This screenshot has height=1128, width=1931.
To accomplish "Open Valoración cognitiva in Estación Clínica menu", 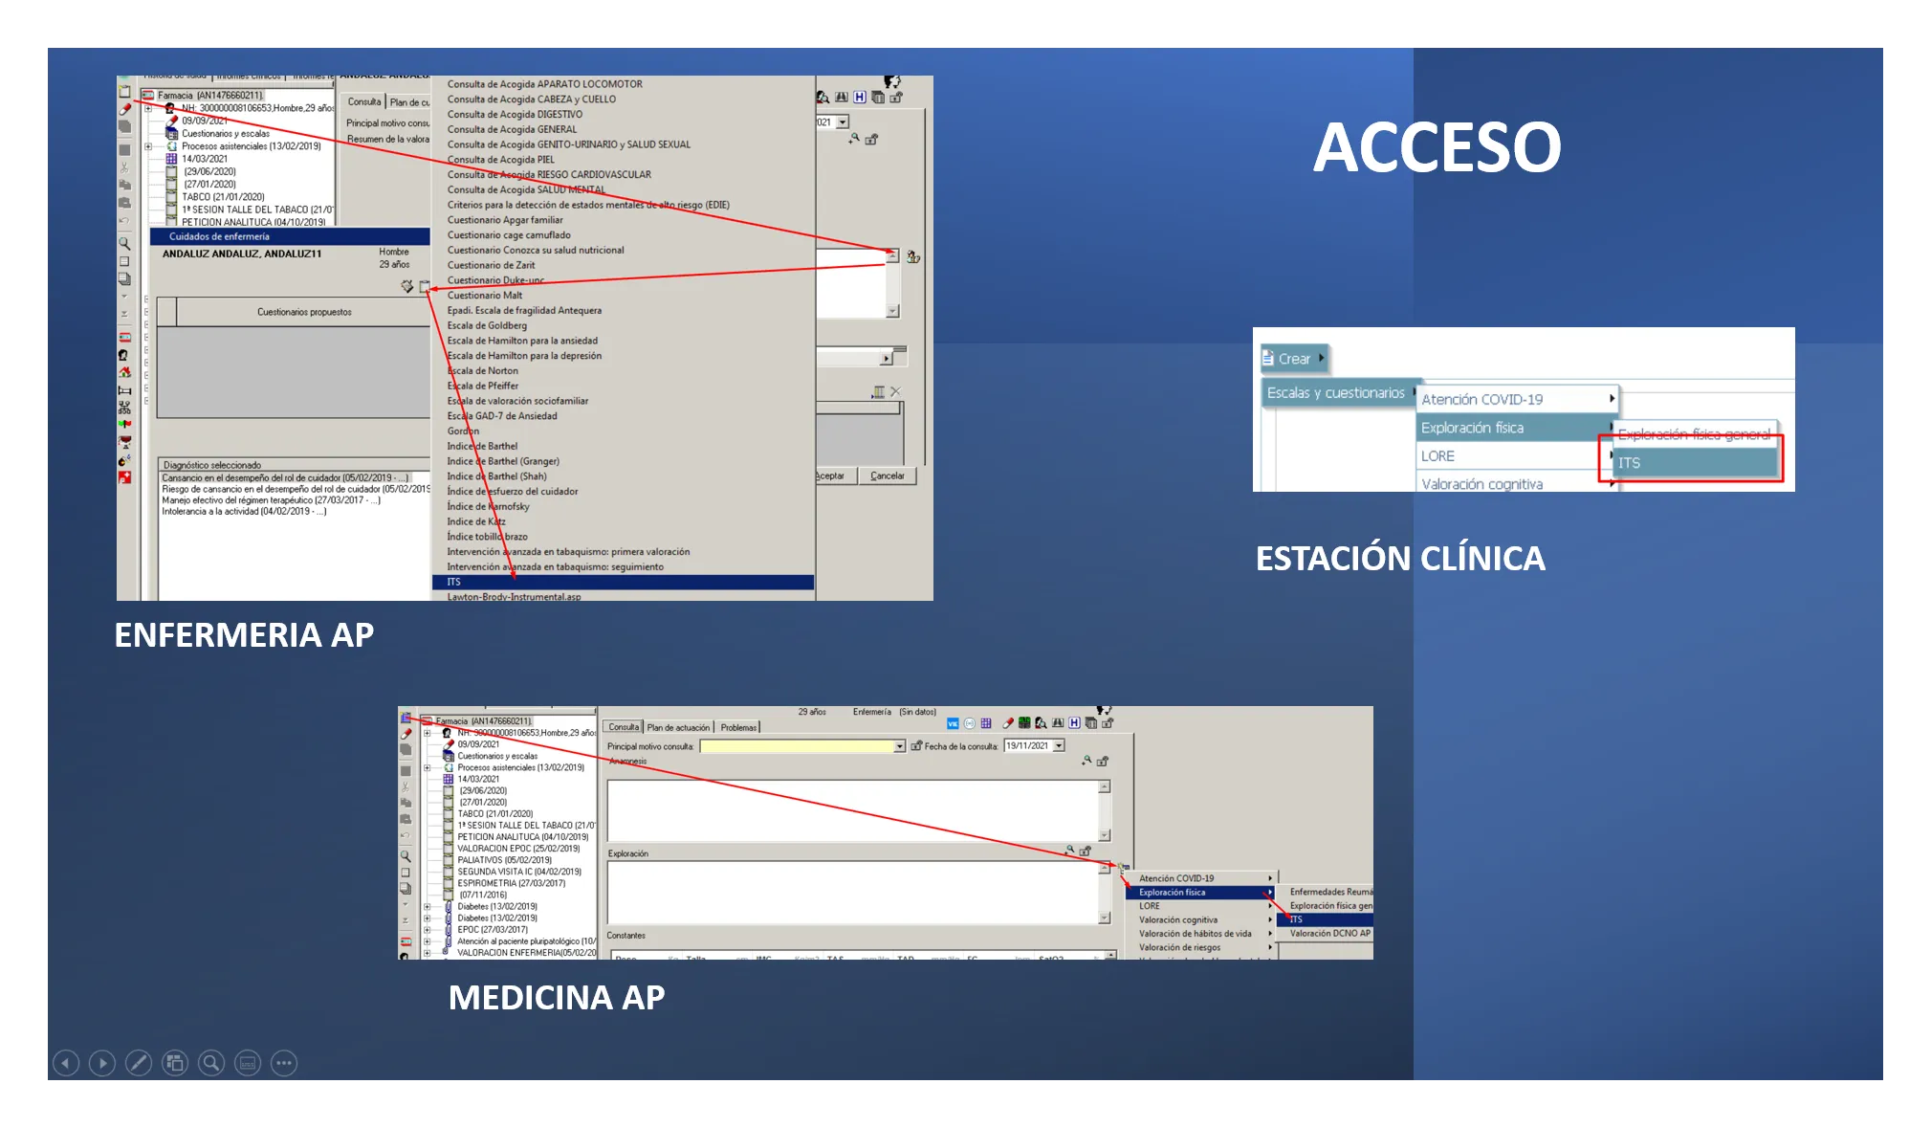I will pyautogui.click(x=1517, y=484).
